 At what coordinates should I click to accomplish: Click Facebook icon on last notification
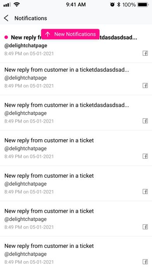coord(145,262)
